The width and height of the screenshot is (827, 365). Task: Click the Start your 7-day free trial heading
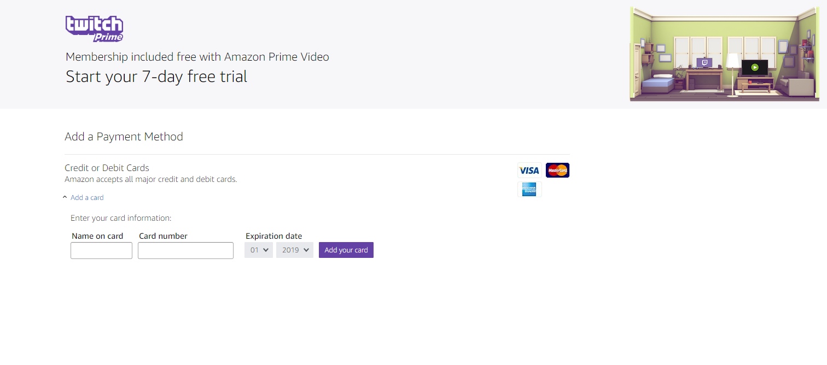(156, 76)
